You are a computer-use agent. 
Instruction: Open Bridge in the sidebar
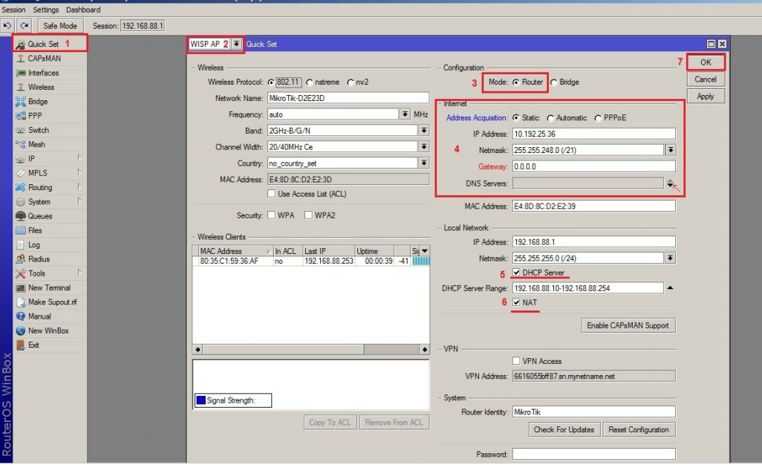tap(50, 102)
